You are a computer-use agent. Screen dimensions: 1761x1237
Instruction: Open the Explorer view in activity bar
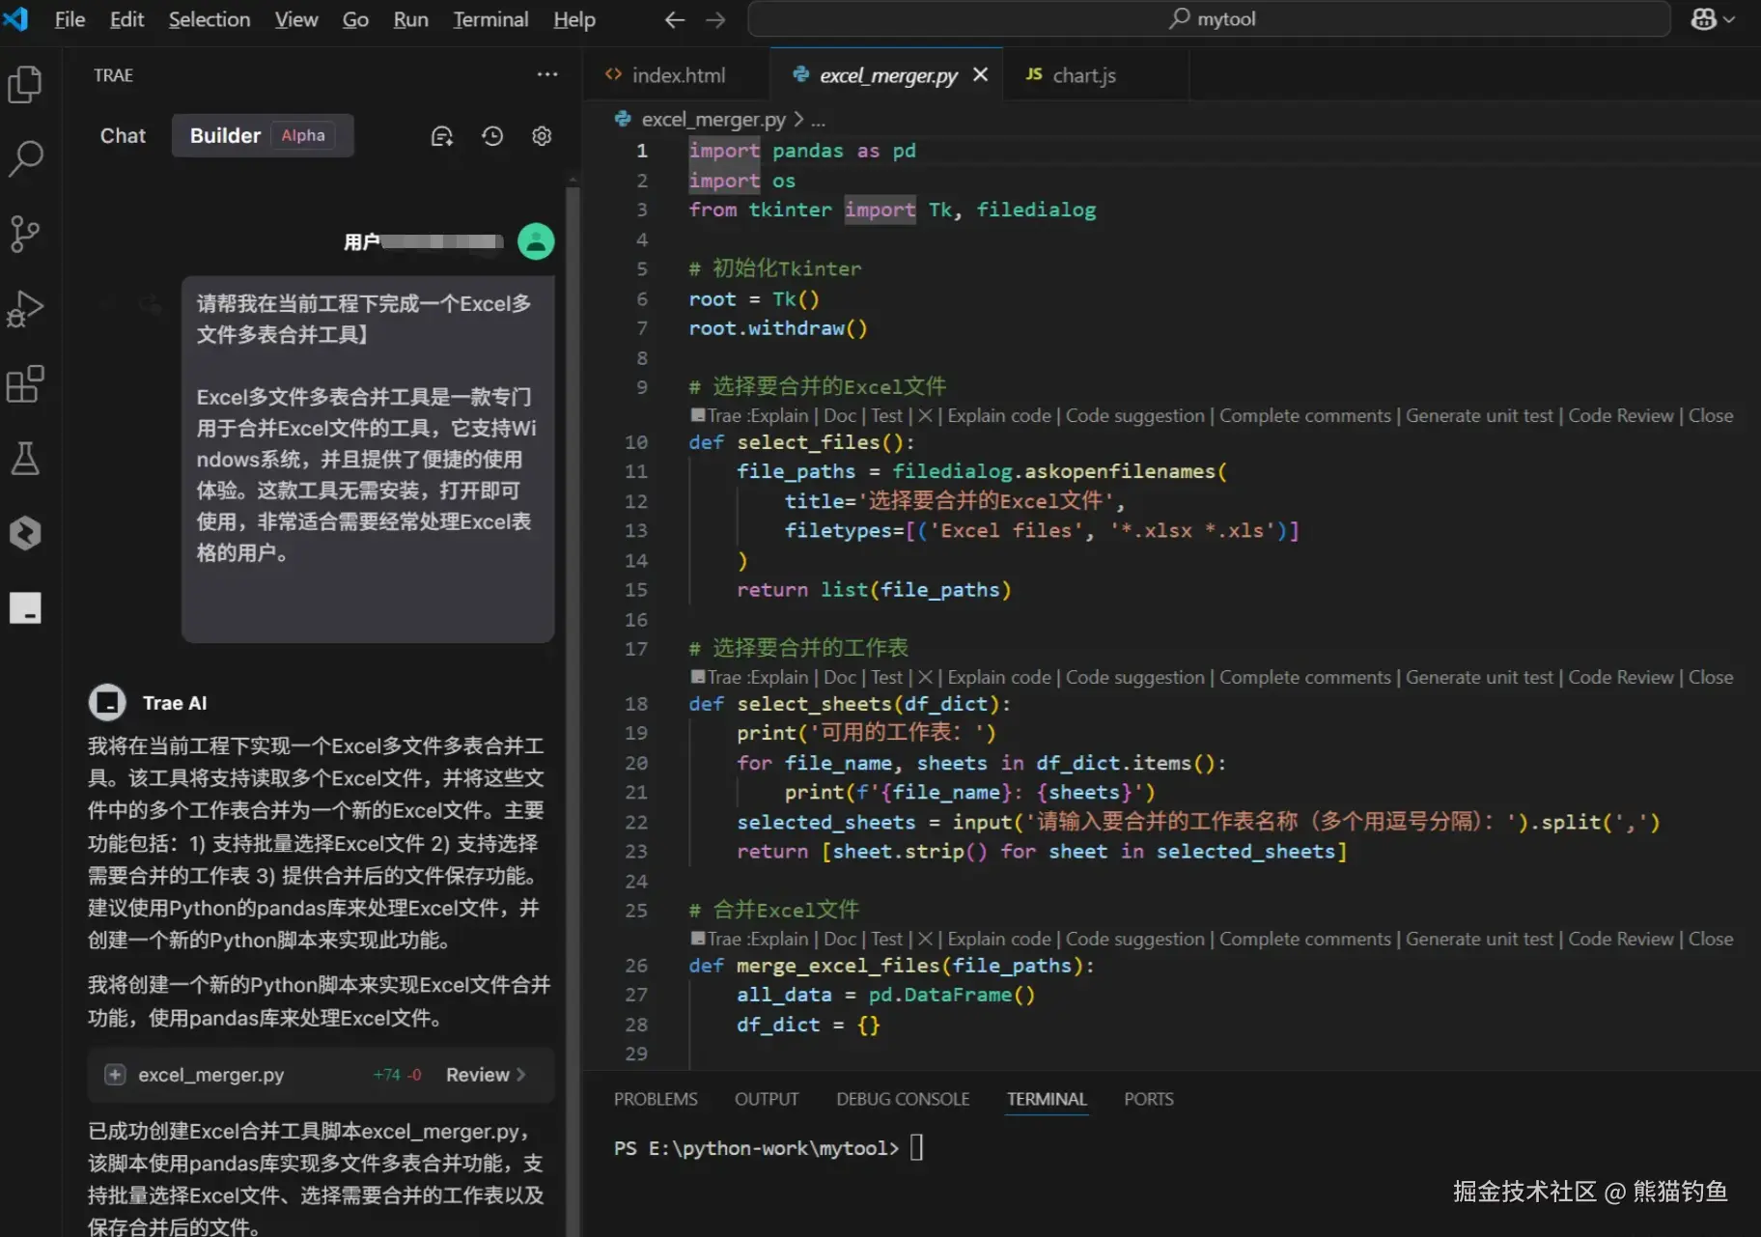point(25,84)
